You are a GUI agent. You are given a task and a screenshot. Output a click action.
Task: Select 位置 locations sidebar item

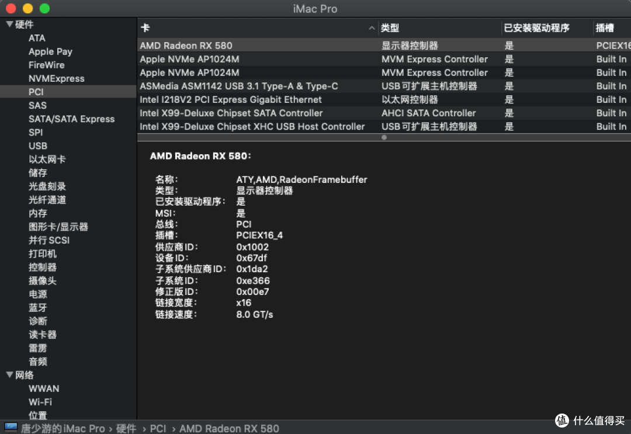point(38,415)
